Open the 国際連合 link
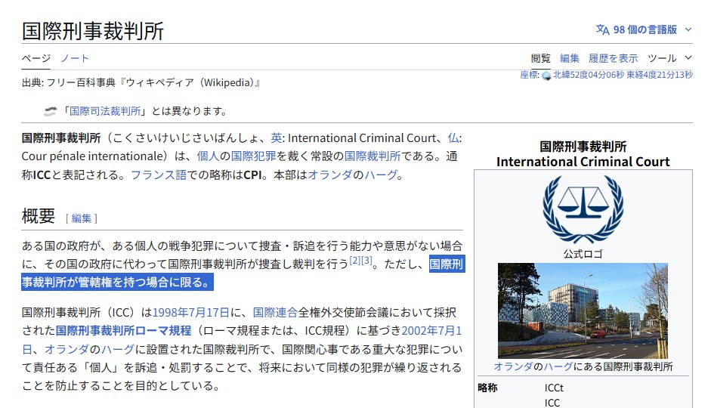The width and height of the screenshot is (711, 408). click(x=275, y=312)
